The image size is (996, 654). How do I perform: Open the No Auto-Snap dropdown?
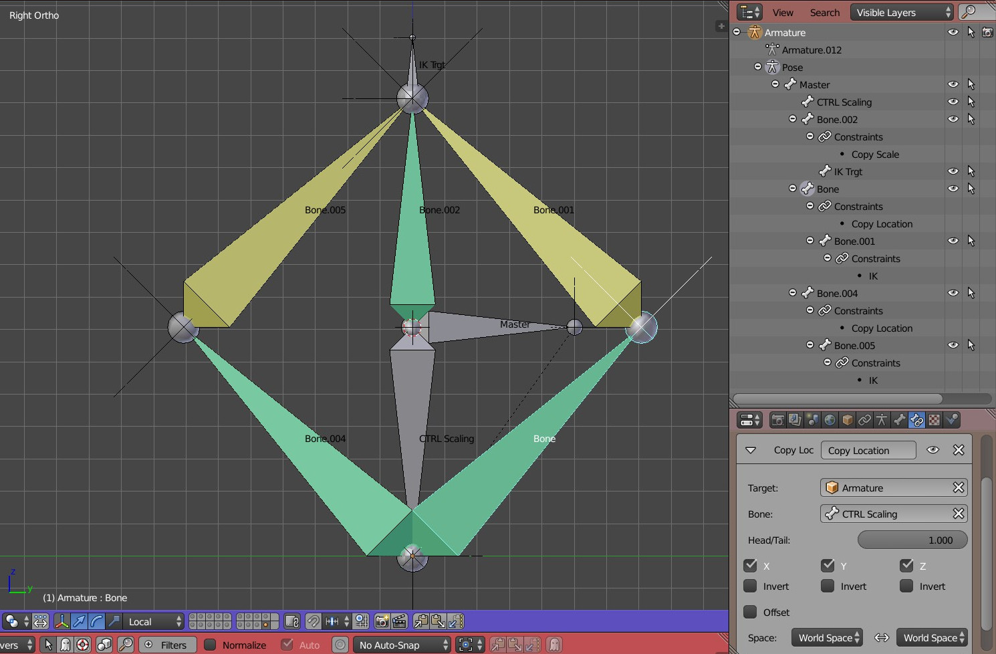pyautogui.click(x=402, y=645)
